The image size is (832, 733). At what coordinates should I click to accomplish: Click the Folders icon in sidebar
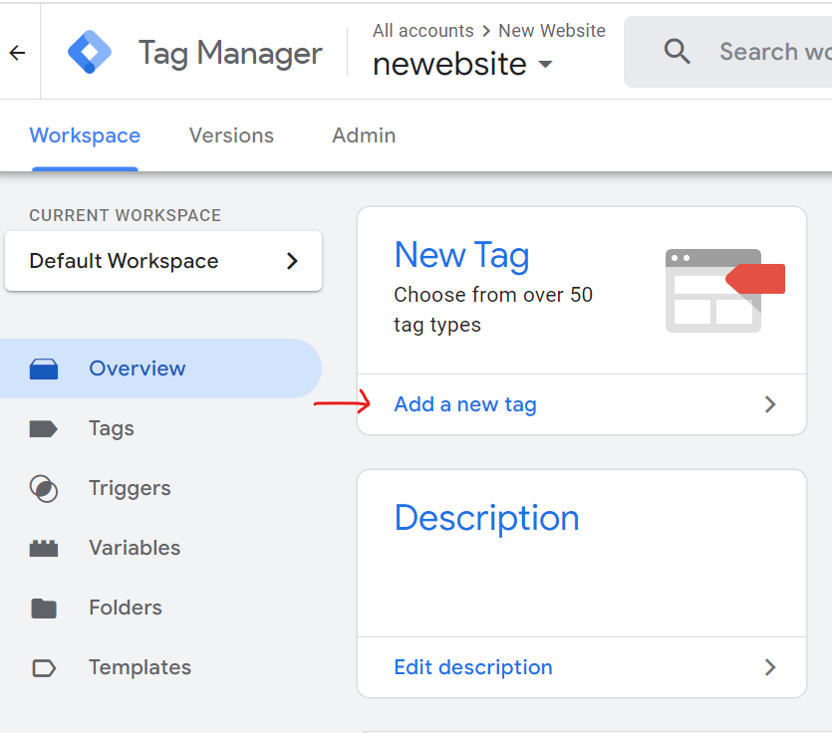pyautogui.click(x=44, y=609)
